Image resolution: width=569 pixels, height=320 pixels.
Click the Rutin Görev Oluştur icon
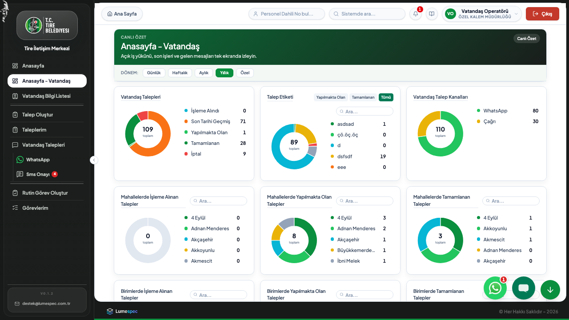15,193
